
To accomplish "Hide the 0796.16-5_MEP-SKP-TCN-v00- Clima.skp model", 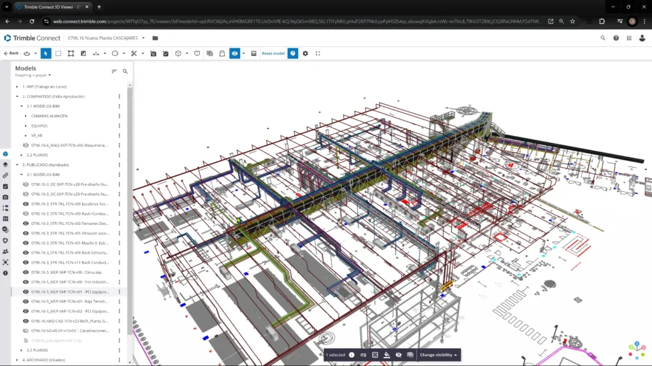I will click(25, 272).
